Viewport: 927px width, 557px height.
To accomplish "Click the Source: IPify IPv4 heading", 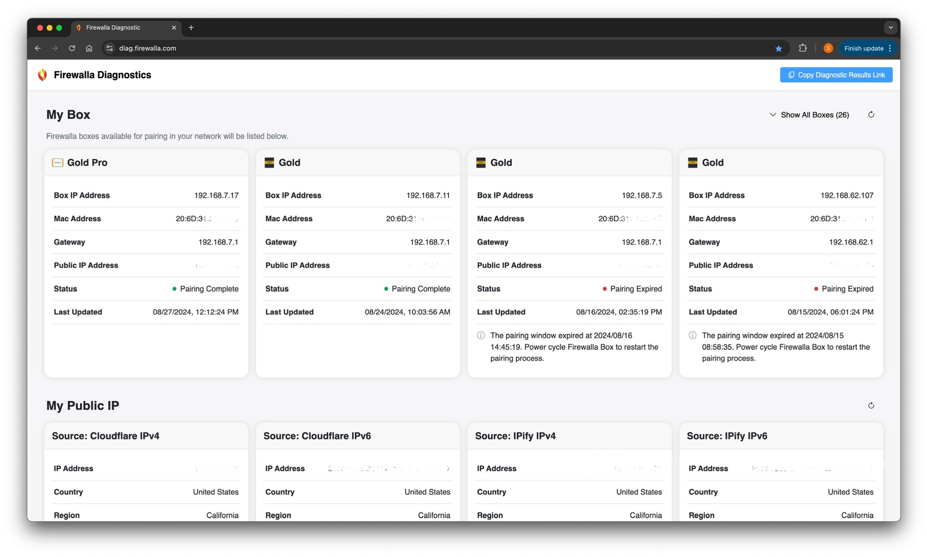I will (x=515, y=435).
